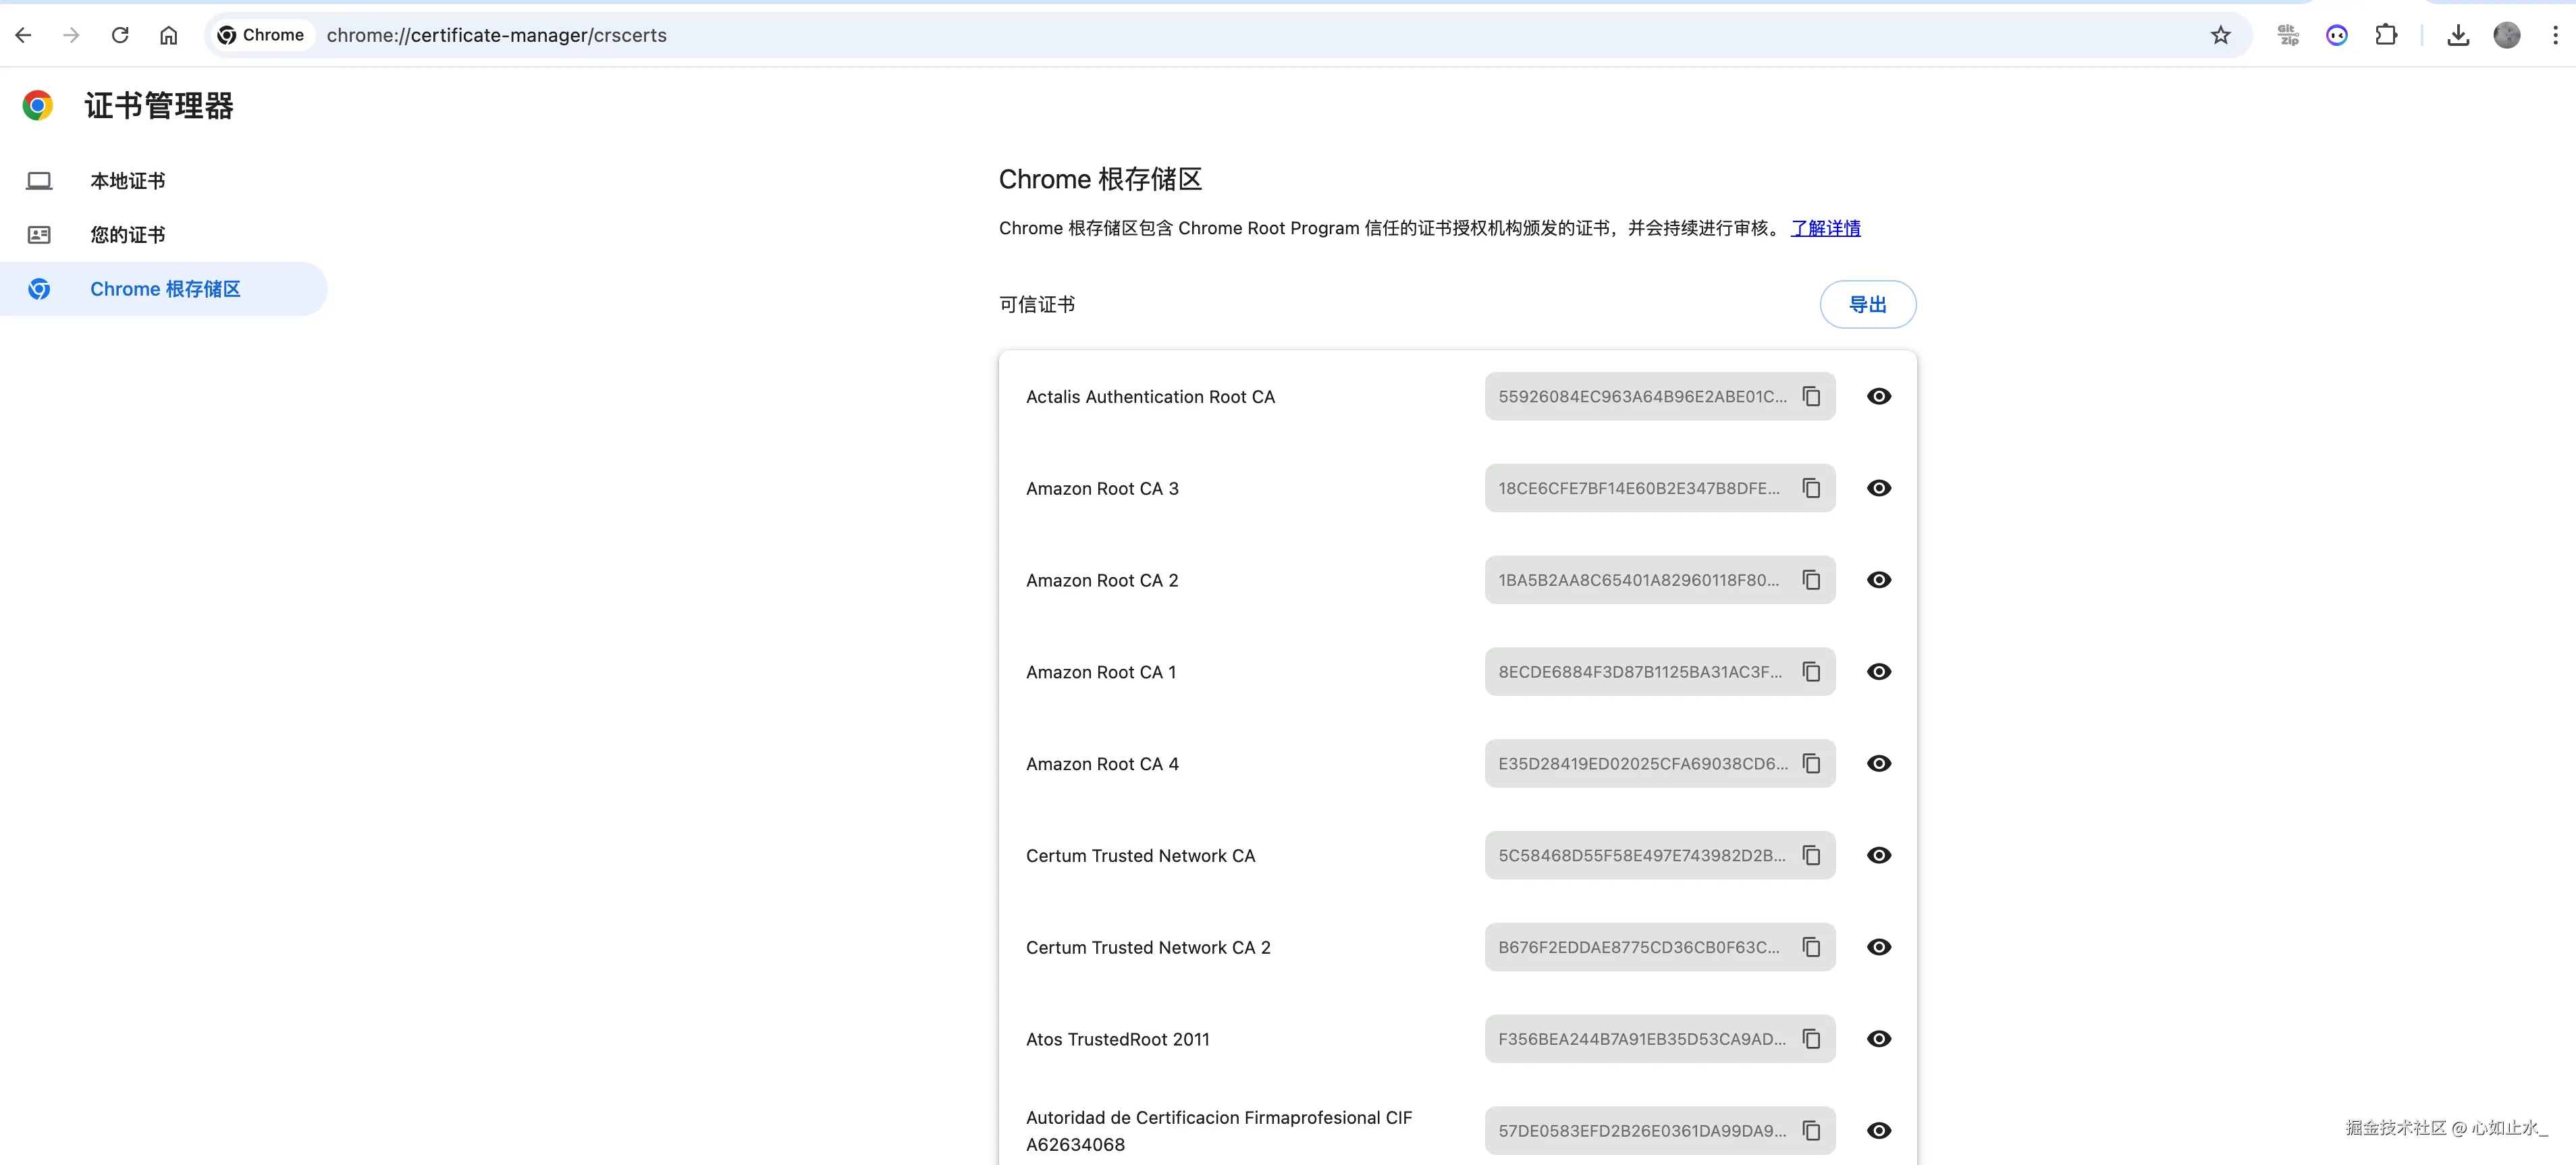Copy hash for Amazon Root CA 1
2576x1165 pixels.
click(x=1811, y=672)
